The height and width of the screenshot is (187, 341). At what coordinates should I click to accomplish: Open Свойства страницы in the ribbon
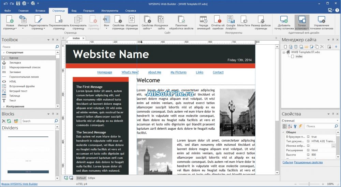pos(118,23)
